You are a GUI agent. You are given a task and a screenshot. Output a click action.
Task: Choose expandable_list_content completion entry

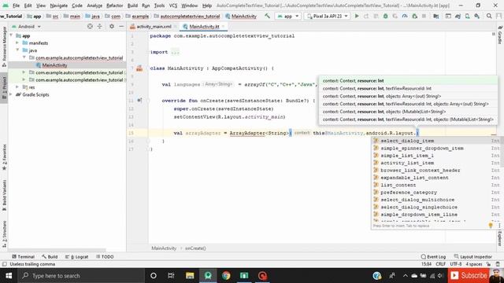pos(435,178)
